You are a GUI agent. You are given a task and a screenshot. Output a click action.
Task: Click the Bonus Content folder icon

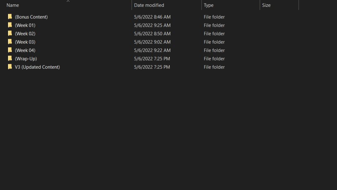10,17
